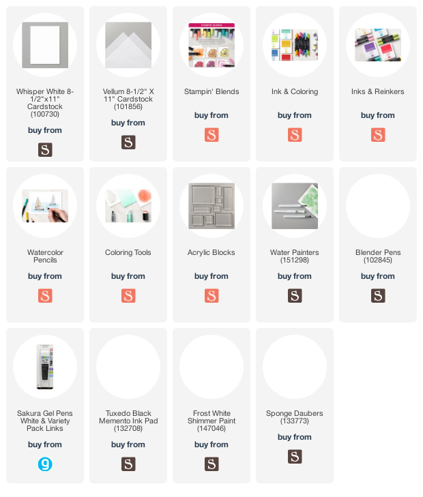Click store icon under Blender Pens
This screenshot has width=423, height=497.
coord(378,296)
